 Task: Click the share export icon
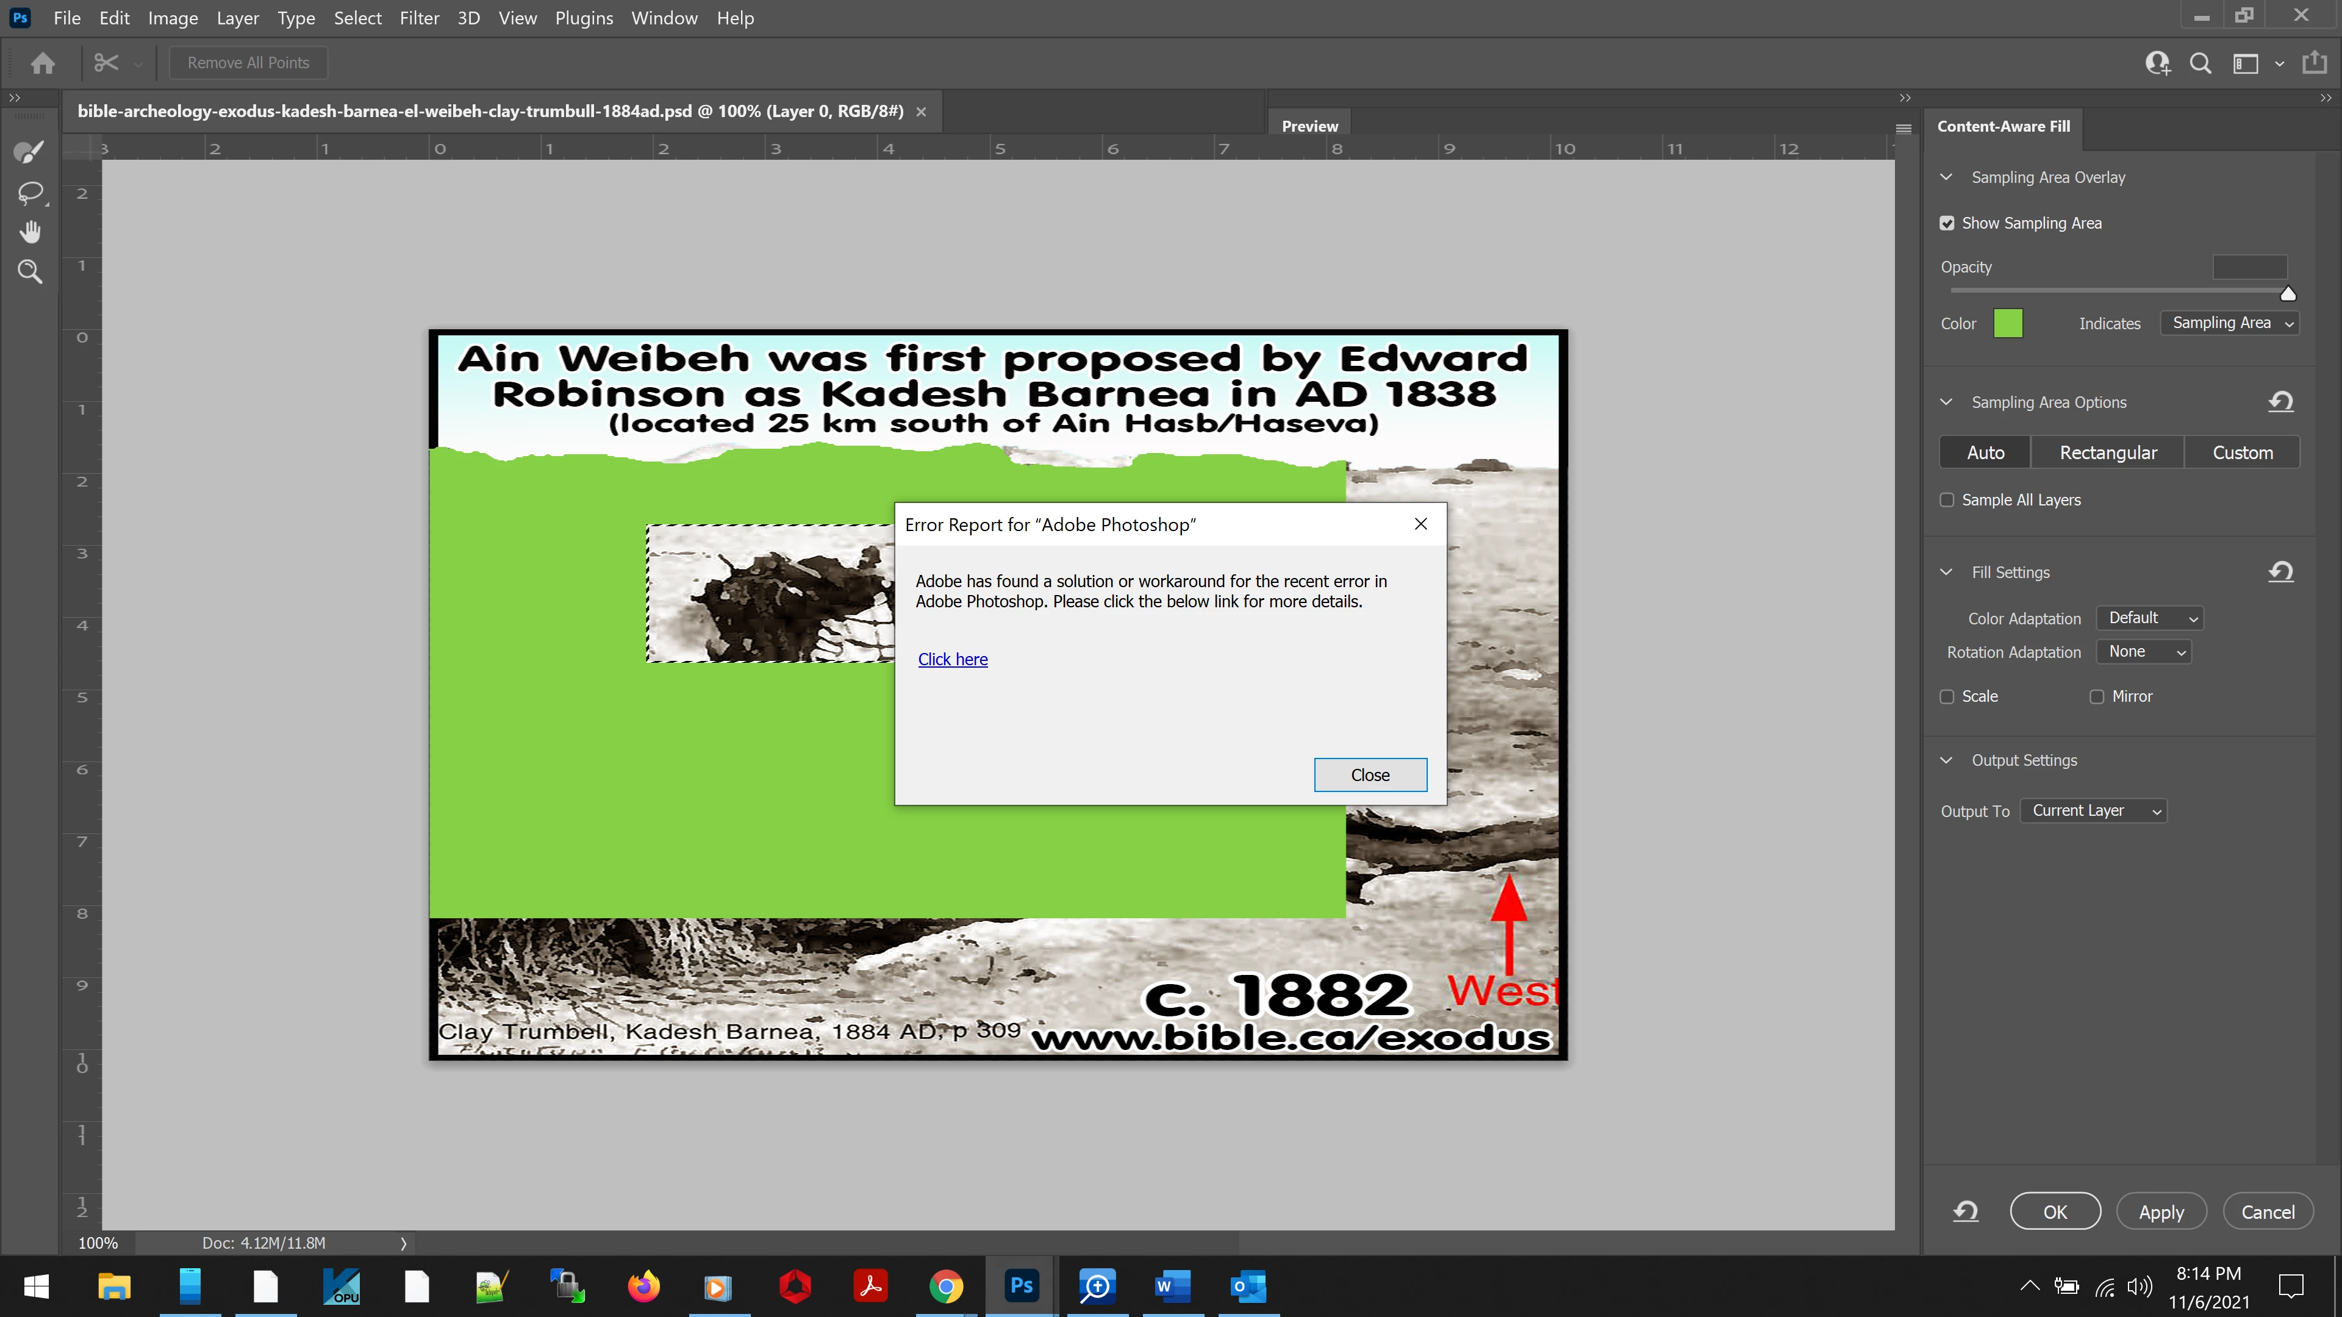pos(2314,63)
